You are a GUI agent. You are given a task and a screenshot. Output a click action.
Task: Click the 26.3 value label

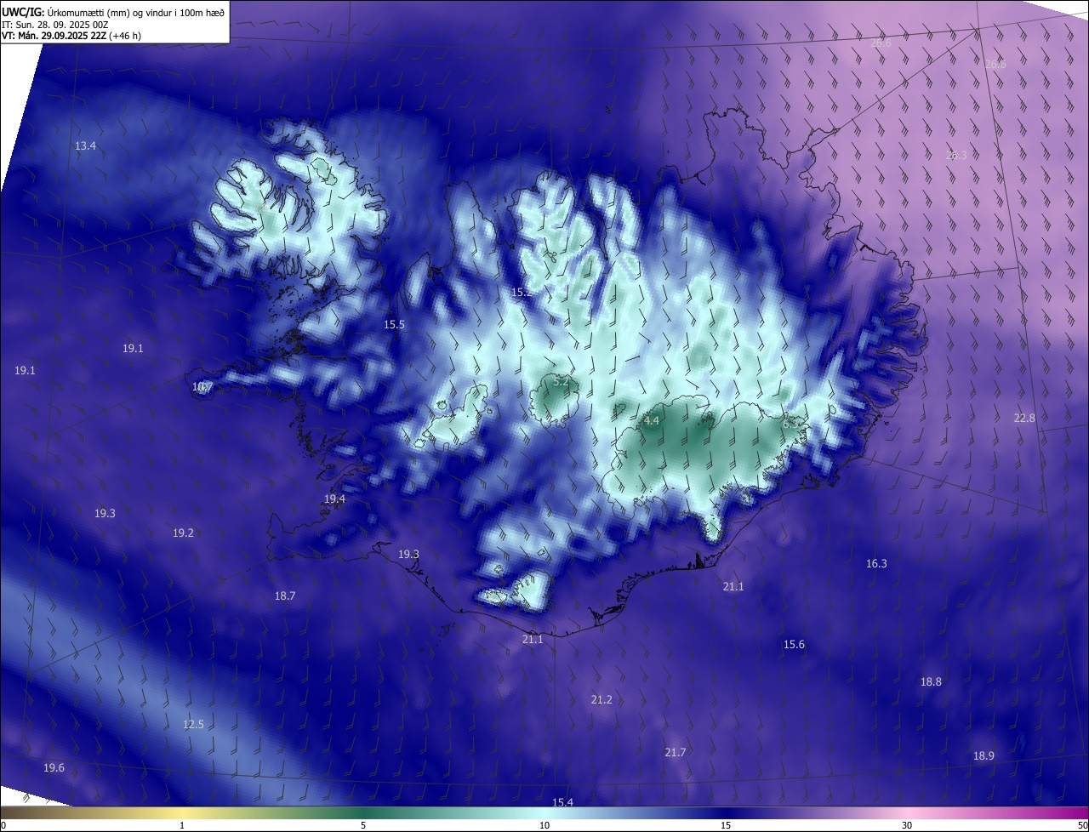(956, 155)
